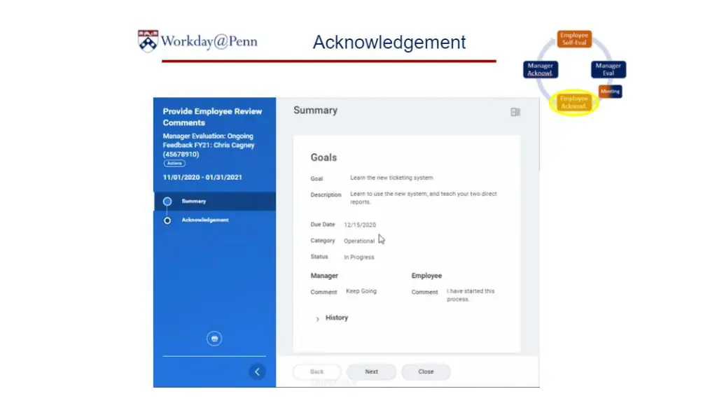Image resolution: width=717 pixels, height=403 pixels.
Task: Select the Acknowledgement step circle
Action: coord(167,220)
